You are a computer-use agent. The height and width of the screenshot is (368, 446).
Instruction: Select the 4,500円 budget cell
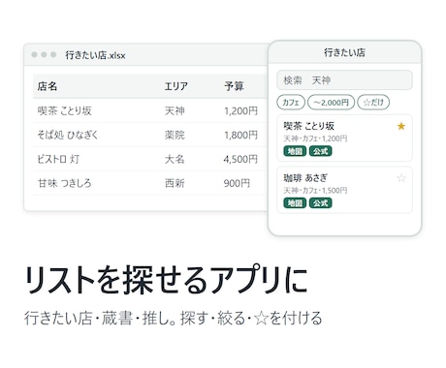(x=240, y=159)
